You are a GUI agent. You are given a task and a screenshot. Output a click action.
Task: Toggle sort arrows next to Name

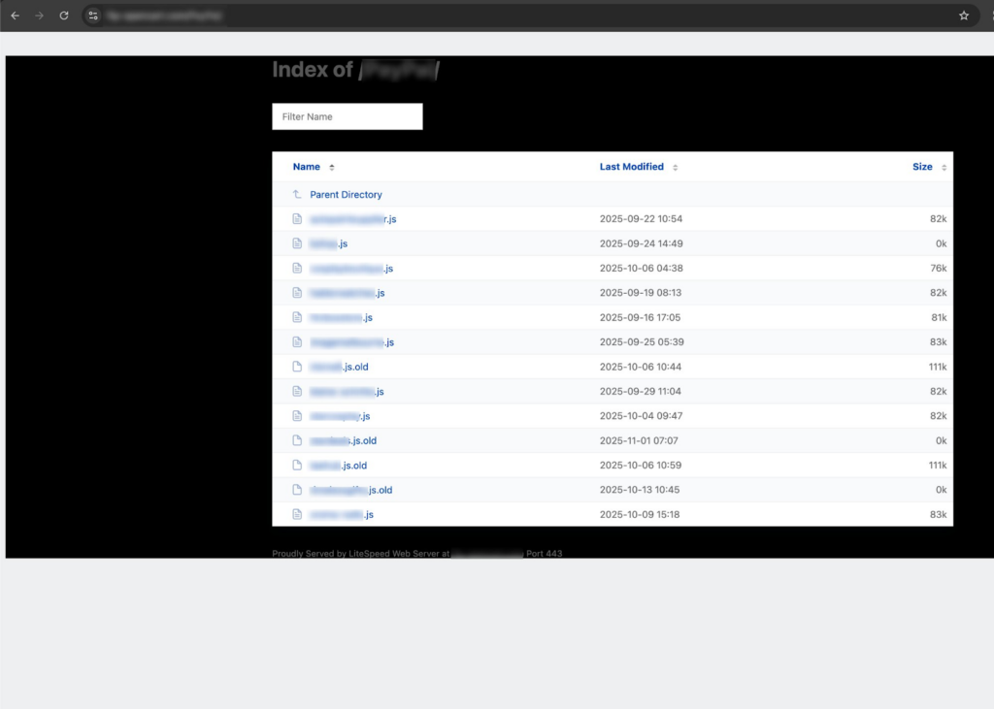click(x=332, y=168)
